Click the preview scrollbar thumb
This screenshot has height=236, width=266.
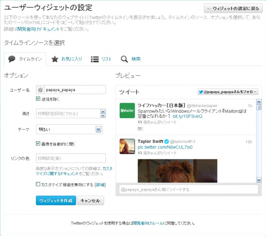click(259, 107)
